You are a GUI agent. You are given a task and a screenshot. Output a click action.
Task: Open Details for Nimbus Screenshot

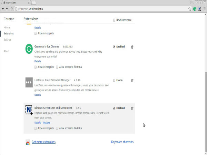coord(38,123)
